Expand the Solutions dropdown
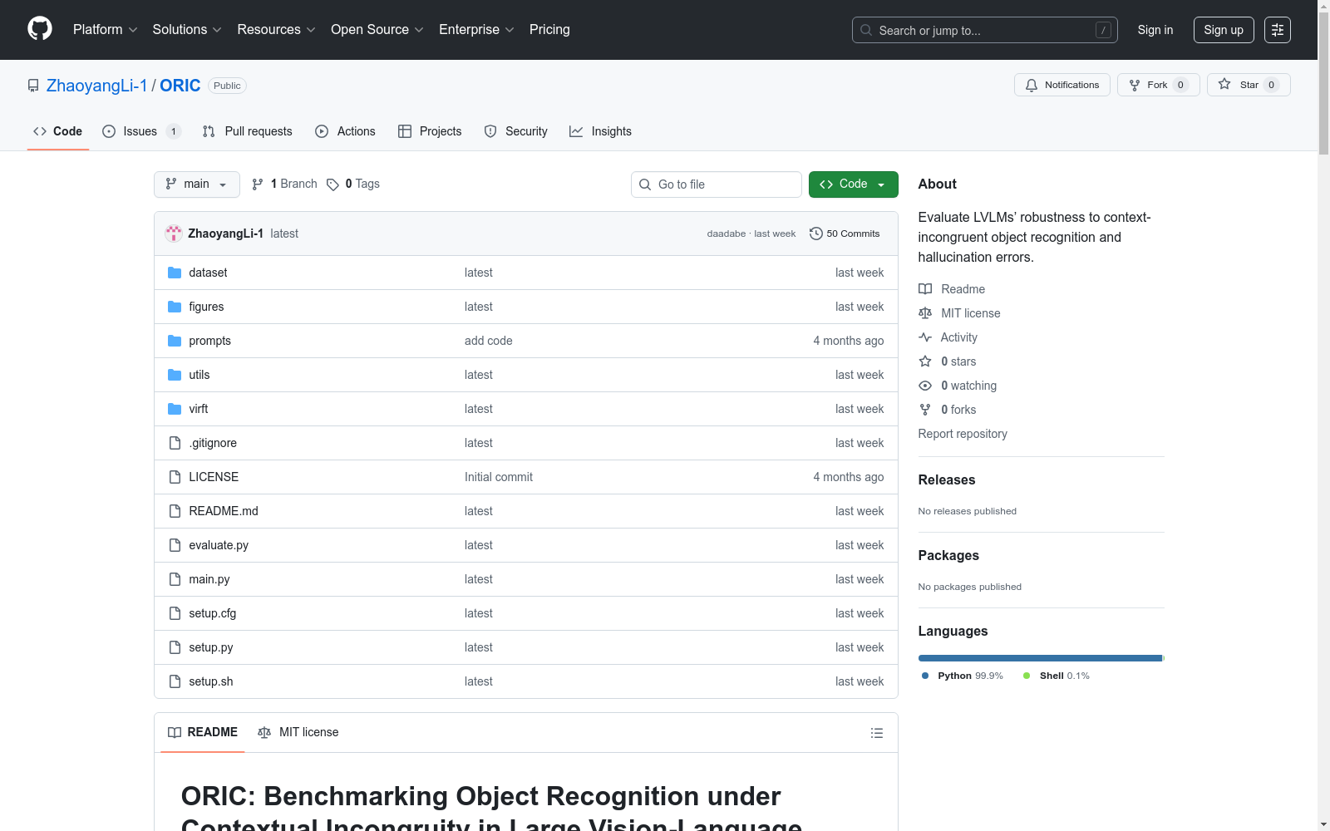The image size is (1330, 831). (x=187, y=30)
